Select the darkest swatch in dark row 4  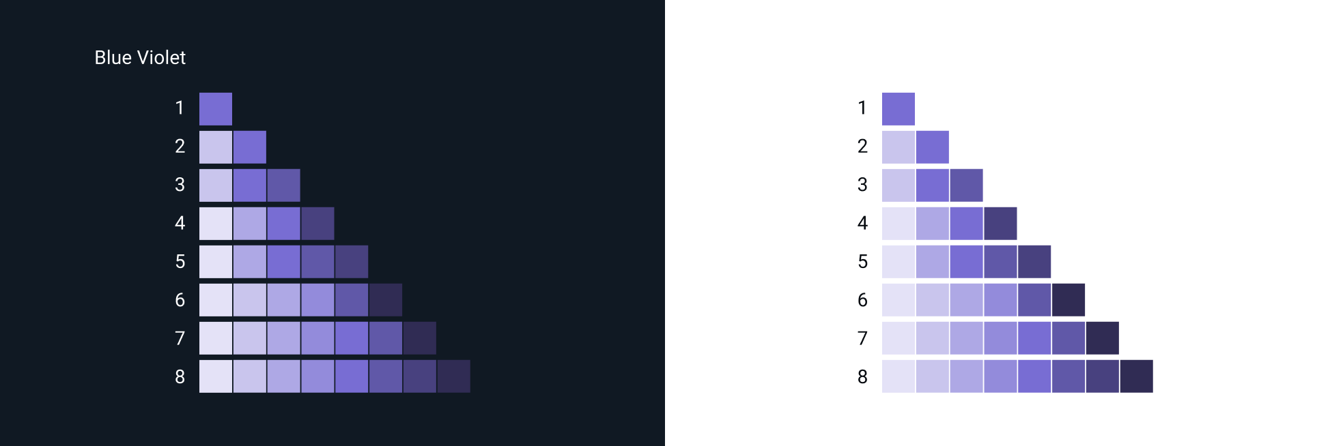pos(317,224)
